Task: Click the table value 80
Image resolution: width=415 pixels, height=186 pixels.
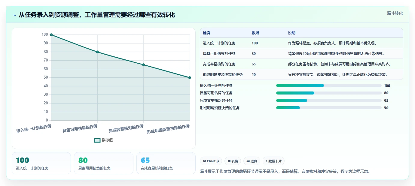Action: [254, 54]
